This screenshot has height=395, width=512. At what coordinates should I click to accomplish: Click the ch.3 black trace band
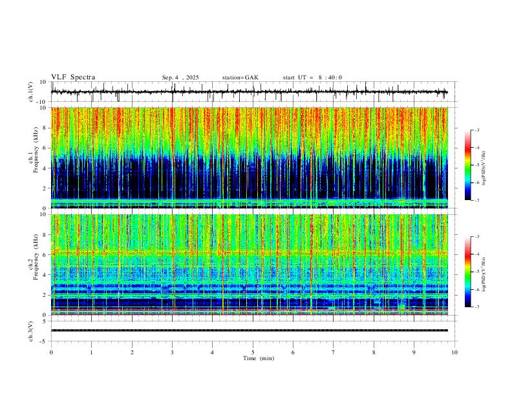click(x=250, y=330)
